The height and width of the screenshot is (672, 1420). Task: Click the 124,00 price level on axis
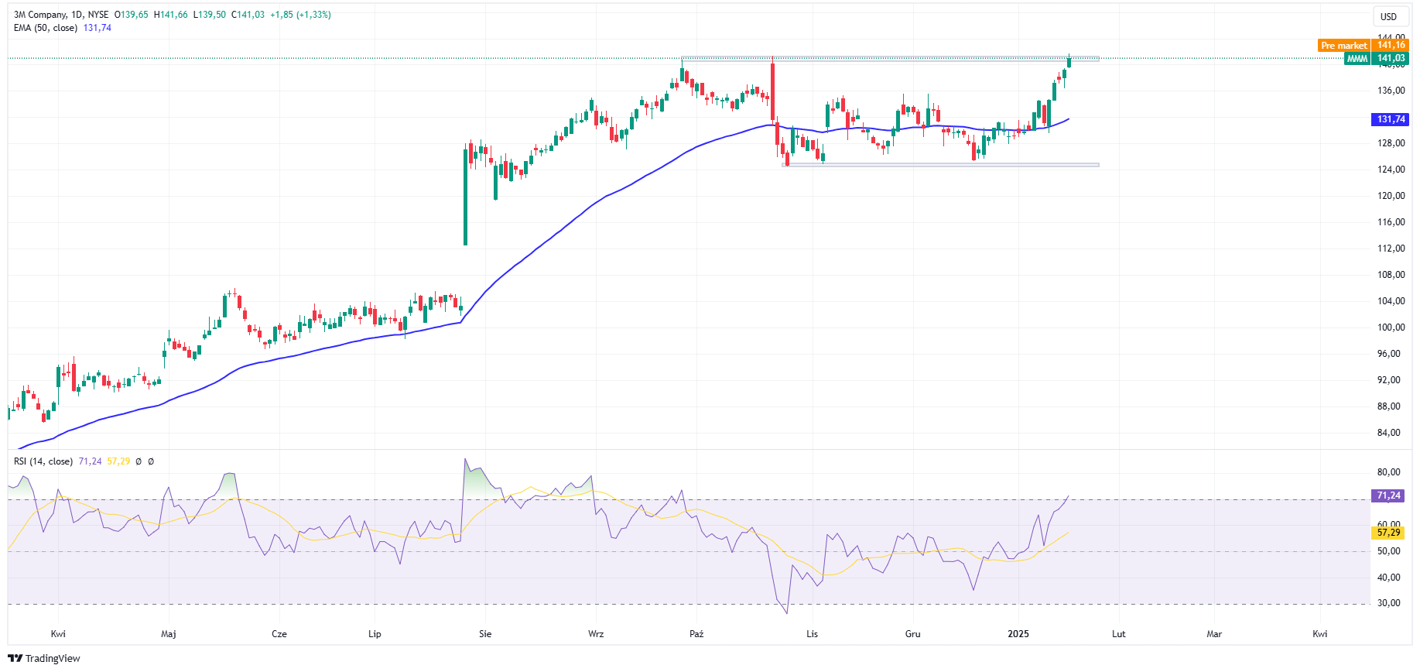click(1391, 170)
